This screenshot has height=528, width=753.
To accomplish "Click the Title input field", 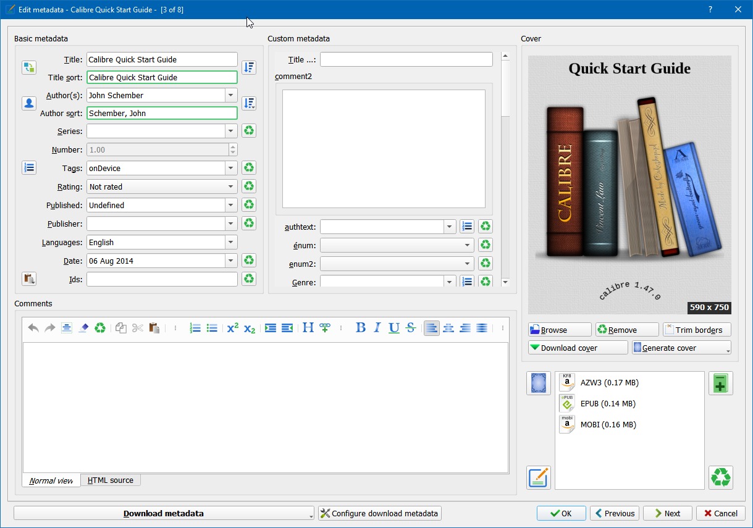I will 162,60.
